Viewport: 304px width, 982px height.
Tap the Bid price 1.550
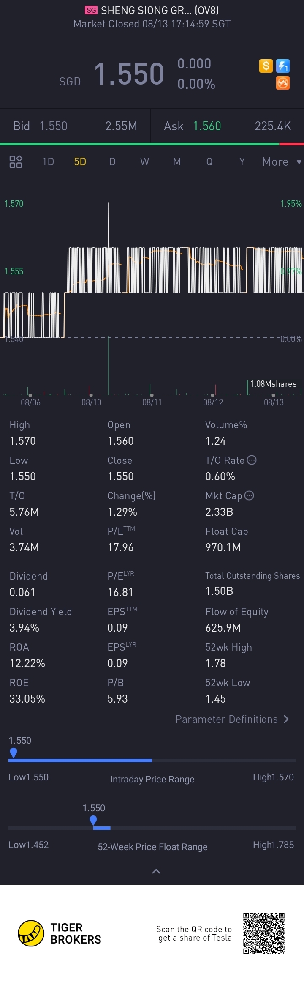53,126
